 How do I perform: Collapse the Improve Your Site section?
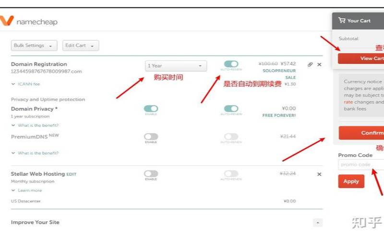(318, 223)
